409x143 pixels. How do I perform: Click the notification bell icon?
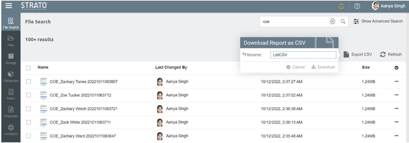tap(342, 6)
